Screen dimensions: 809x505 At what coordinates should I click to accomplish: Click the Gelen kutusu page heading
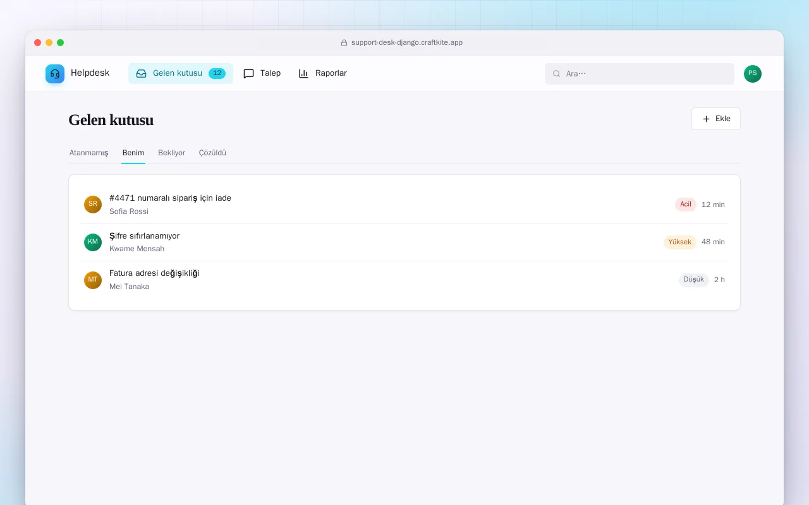(111, 120)
